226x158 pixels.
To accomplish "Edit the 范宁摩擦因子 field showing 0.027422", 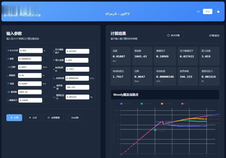I will pyautogui.click(x=78, y=51).
